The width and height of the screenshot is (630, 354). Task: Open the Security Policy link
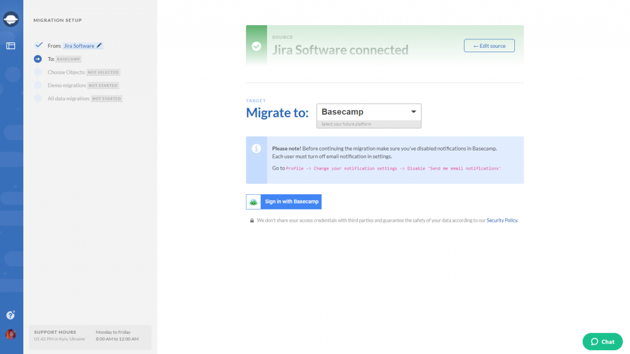(502, 220)
